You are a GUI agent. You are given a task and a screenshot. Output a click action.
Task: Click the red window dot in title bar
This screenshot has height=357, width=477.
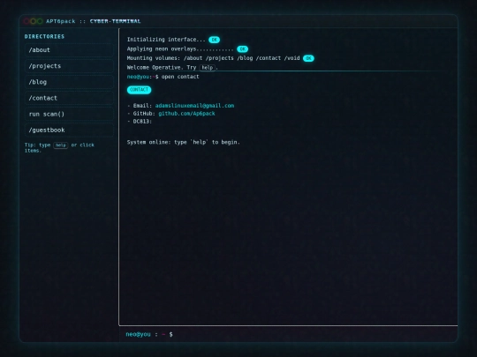pyautogui.click(x=26, y=21)
